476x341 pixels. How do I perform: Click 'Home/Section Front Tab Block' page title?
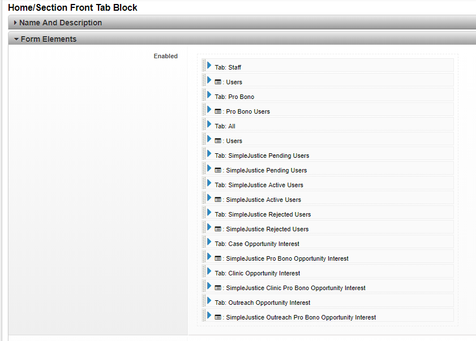click(72, 7)
